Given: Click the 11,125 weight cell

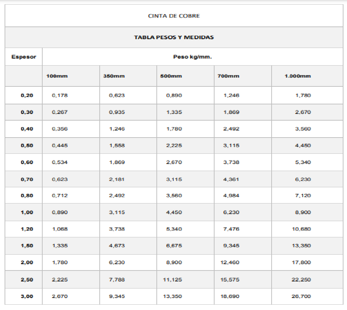Looking at the screenshot, I should (x=173, y=280).
